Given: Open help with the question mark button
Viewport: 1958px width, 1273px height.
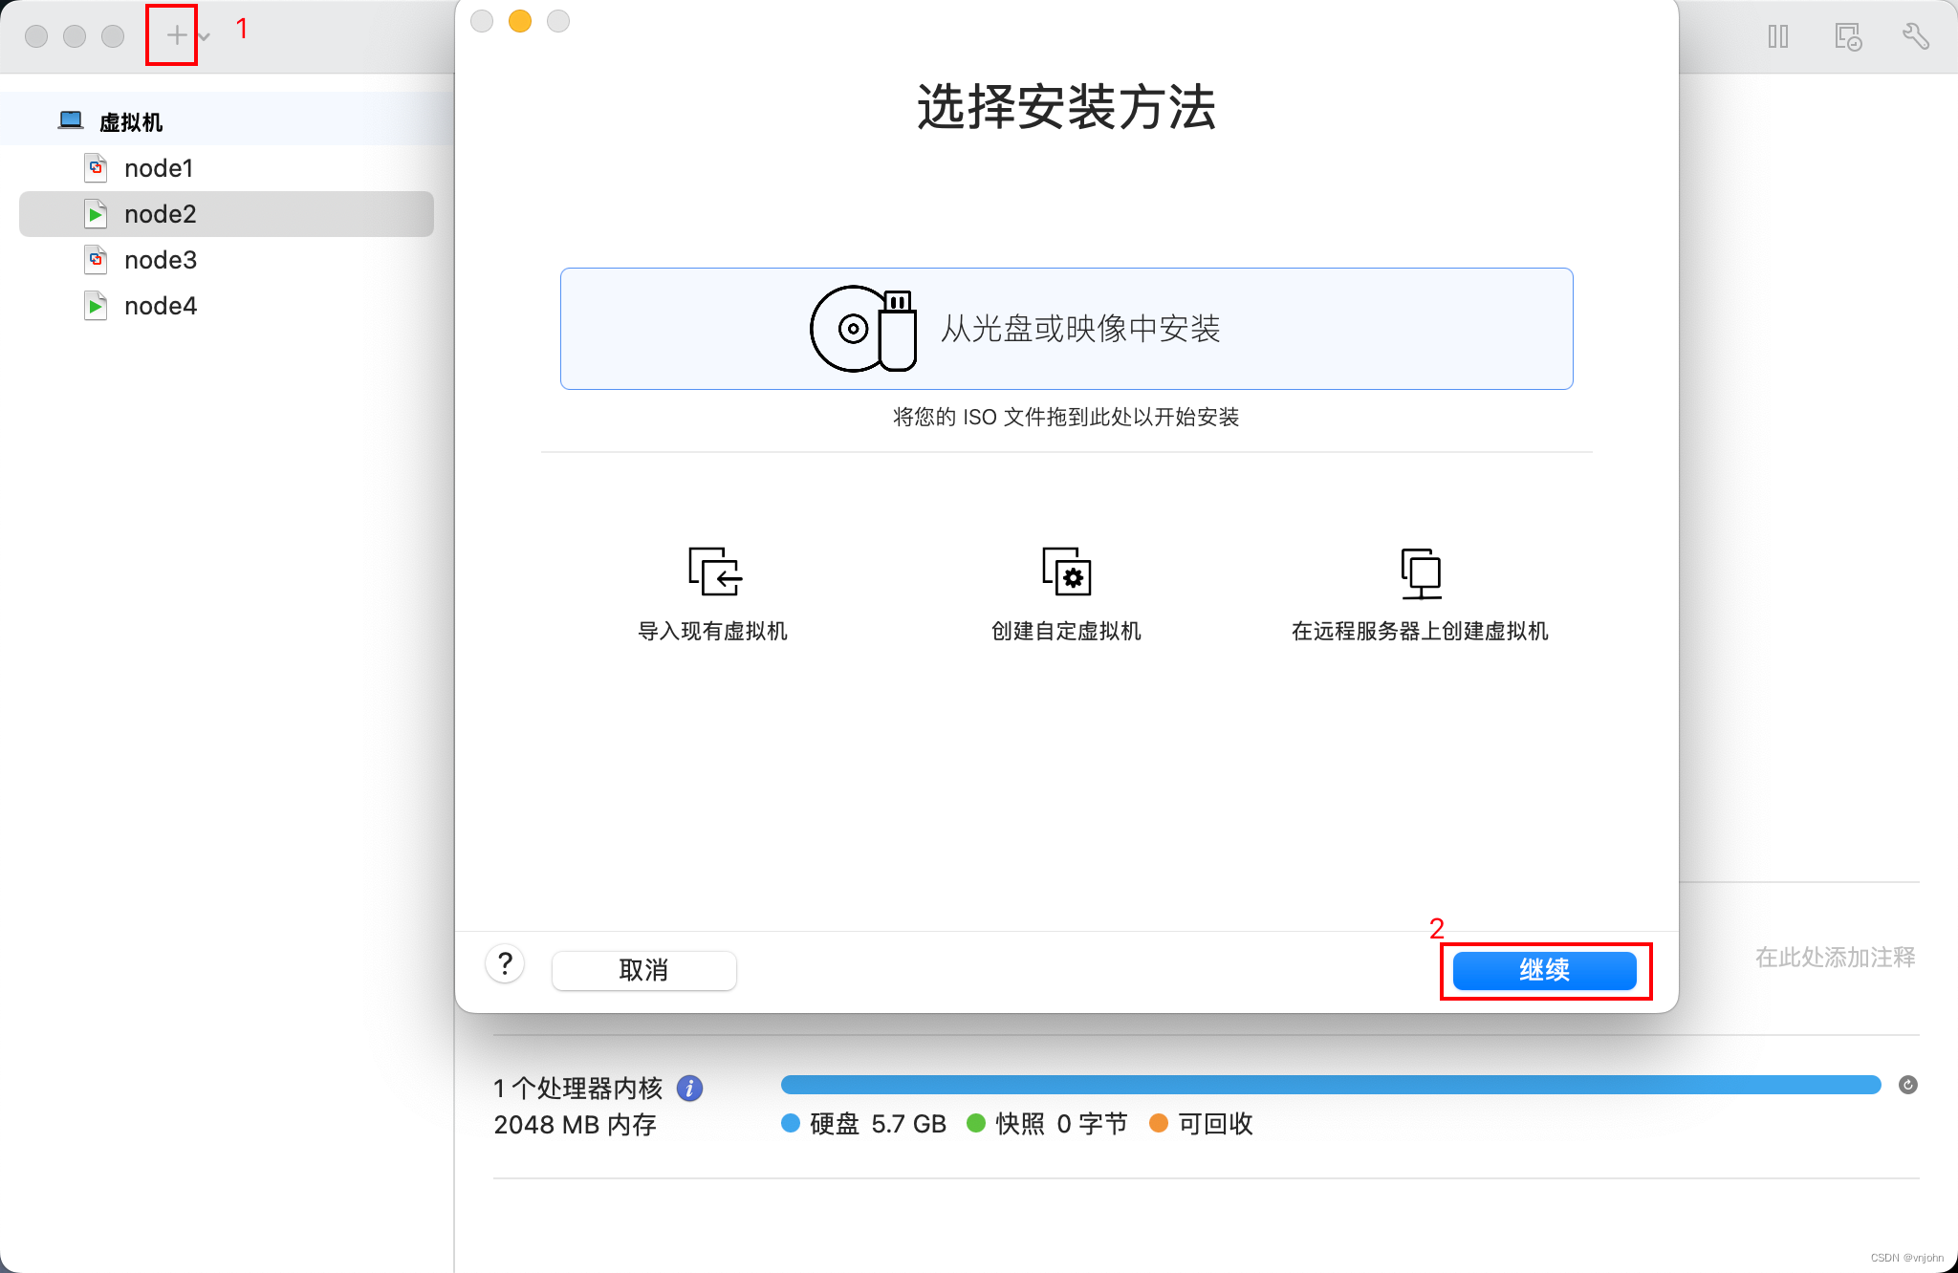Looking at the screenshot, I should [x=505, y=963].
